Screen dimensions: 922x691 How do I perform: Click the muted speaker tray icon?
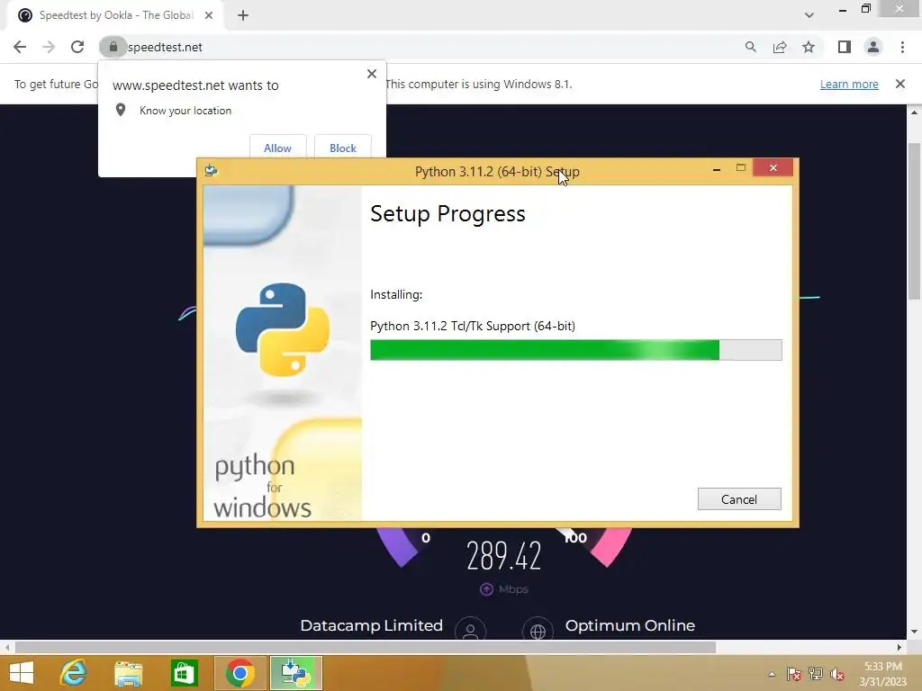[837, 674]
